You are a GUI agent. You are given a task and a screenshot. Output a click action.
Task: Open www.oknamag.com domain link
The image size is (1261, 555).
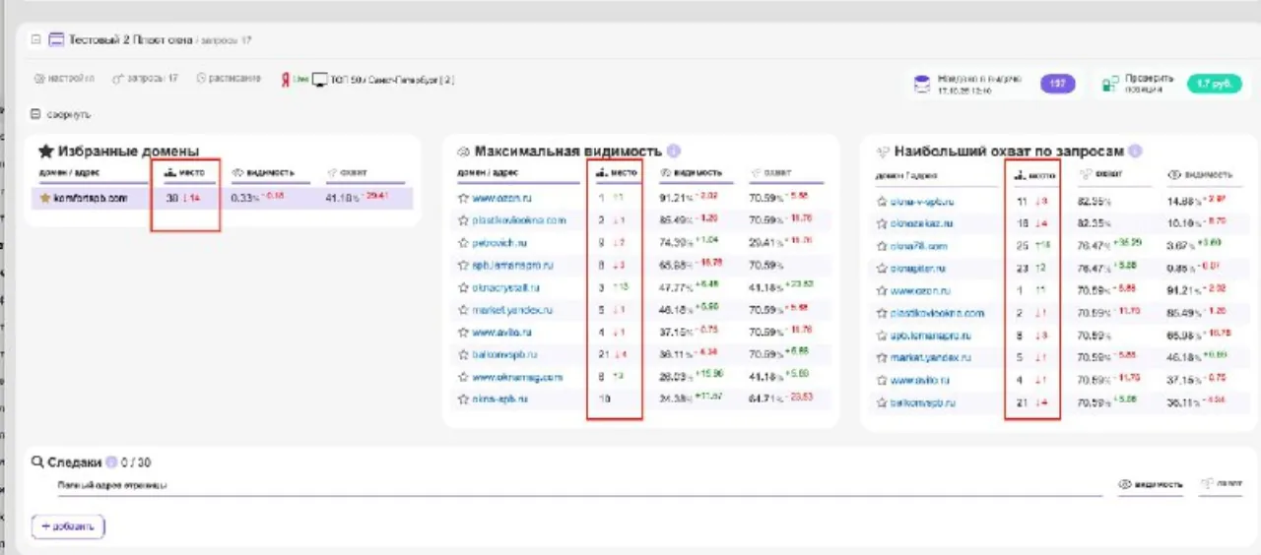tap(517, 377)
